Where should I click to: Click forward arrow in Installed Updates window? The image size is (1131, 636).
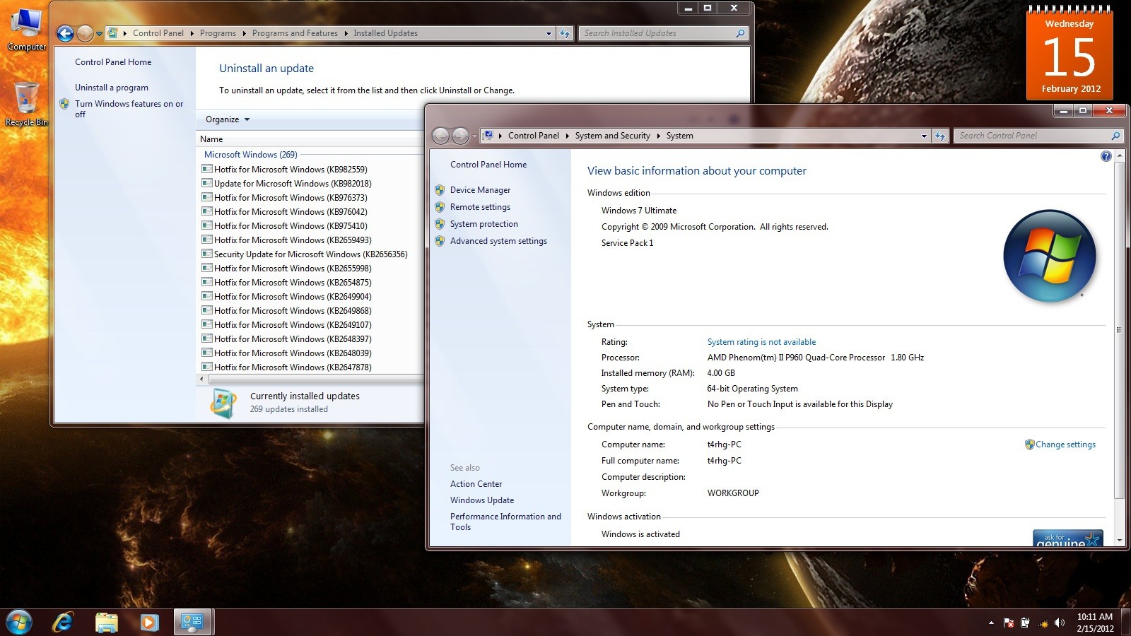pos(85,33)
